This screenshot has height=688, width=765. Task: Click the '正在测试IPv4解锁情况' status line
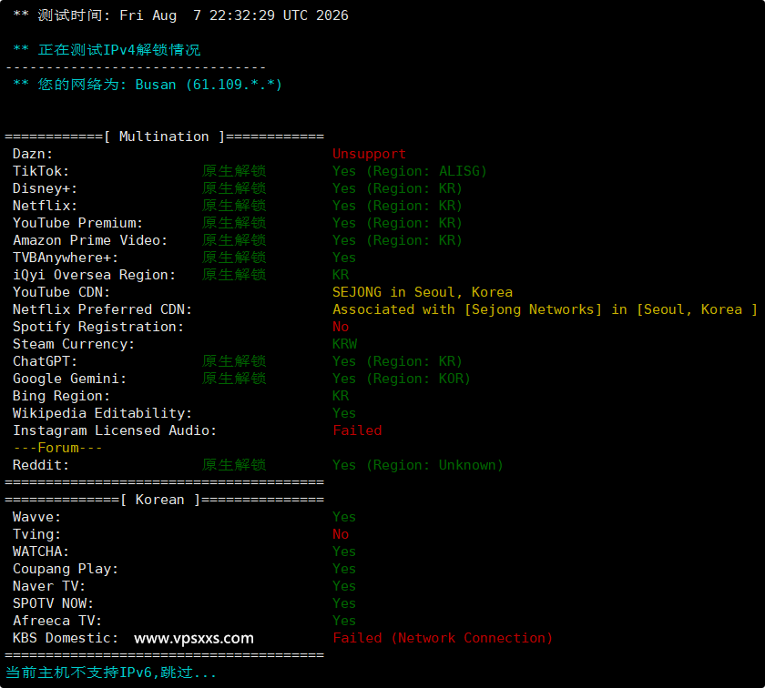coord(119,50)
